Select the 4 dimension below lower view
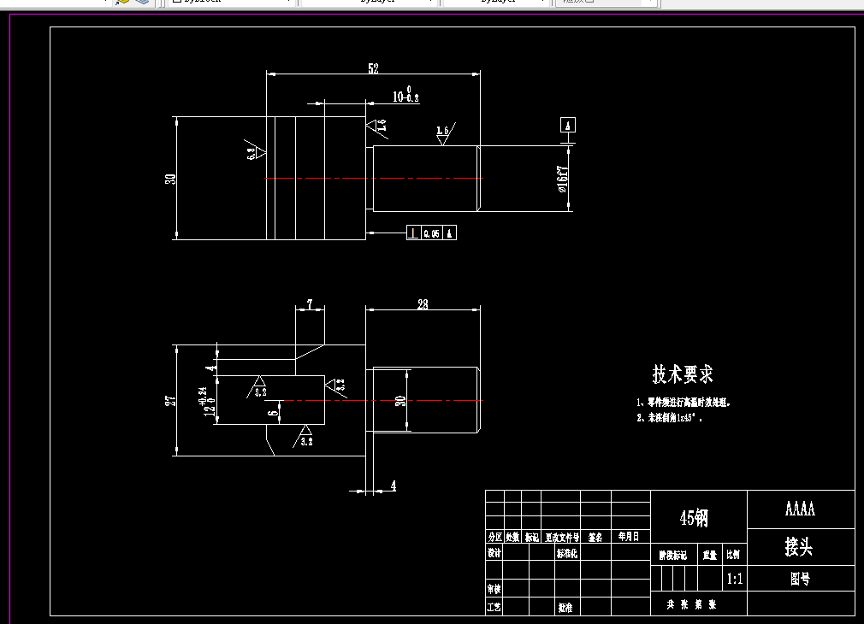Viewport: 864px width, 624px height. 393,486
